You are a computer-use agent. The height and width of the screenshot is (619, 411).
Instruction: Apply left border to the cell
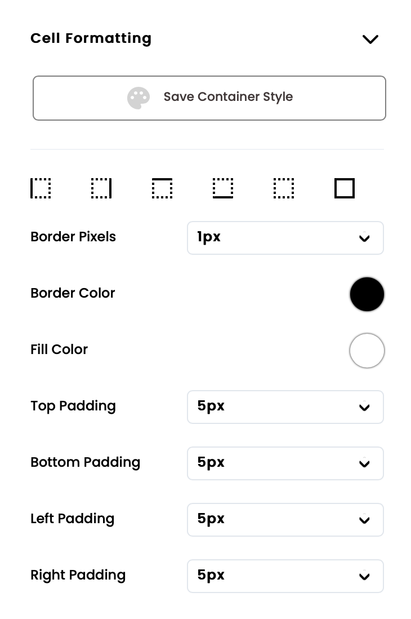[x=41, y=188]
